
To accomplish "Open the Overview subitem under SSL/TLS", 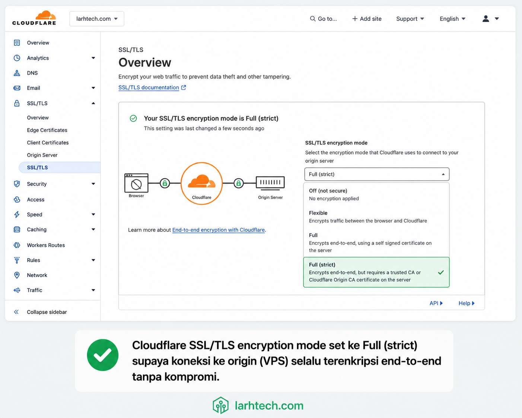I will 38,118.
